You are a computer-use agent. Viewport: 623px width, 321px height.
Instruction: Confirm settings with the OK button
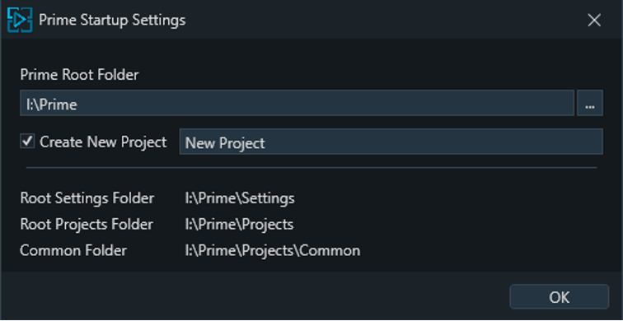560,297
